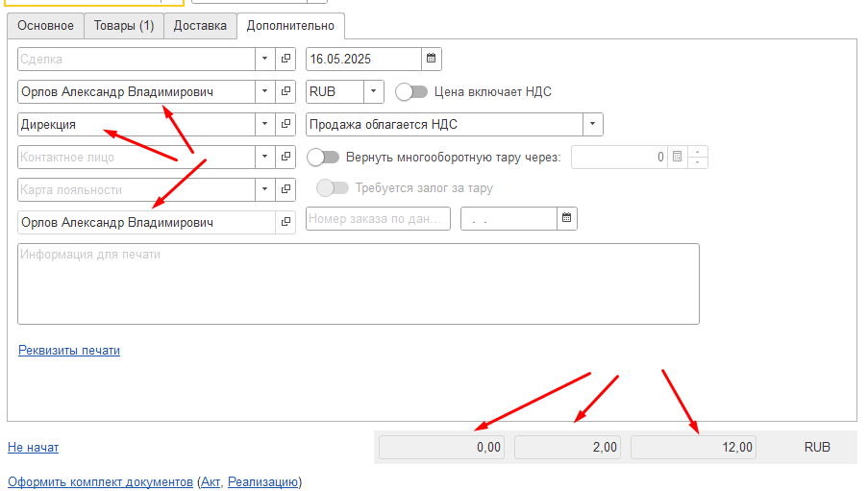Click the tare return days number field
Image resolution: width=868 pixels, height=491 pixels.
pos(619,157)
